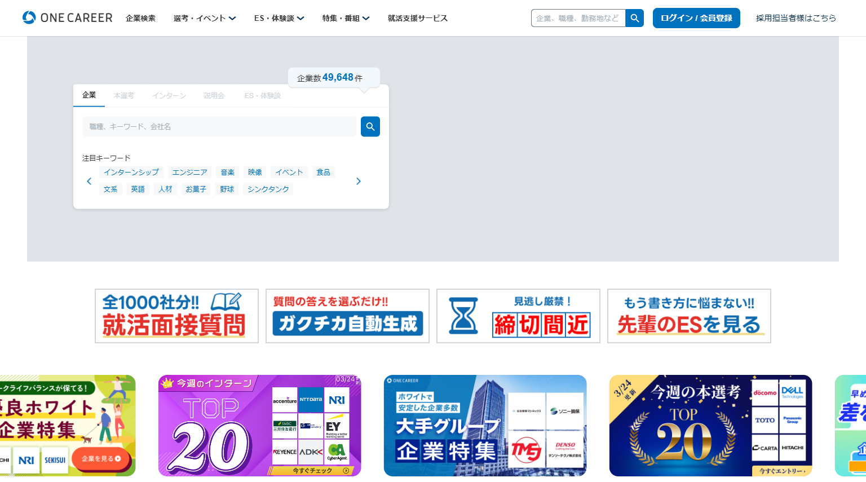Open 企業検索 in the top navigation
This screenshot has height=482, width=866.
point(140,18)
